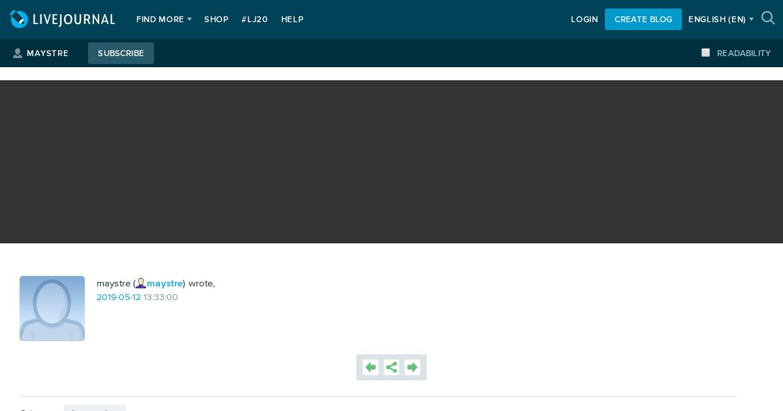Viewport: 783px width, 411px height.
Task: Click the dark banner area
Action: tap(391, 162)
